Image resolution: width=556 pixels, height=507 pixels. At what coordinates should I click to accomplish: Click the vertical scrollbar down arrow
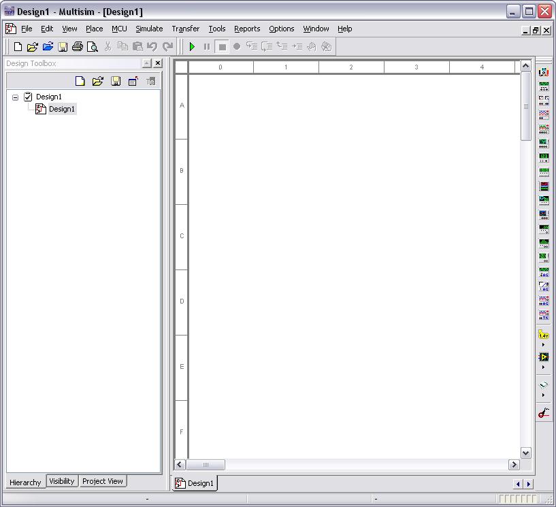pos(525,453)
